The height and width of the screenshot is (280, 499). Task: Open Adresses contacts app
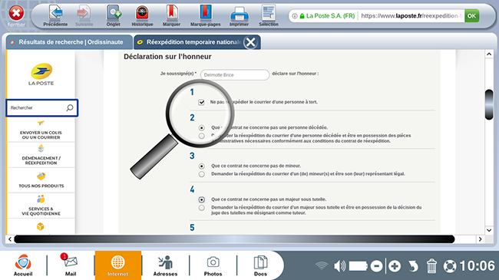point(165,265)
